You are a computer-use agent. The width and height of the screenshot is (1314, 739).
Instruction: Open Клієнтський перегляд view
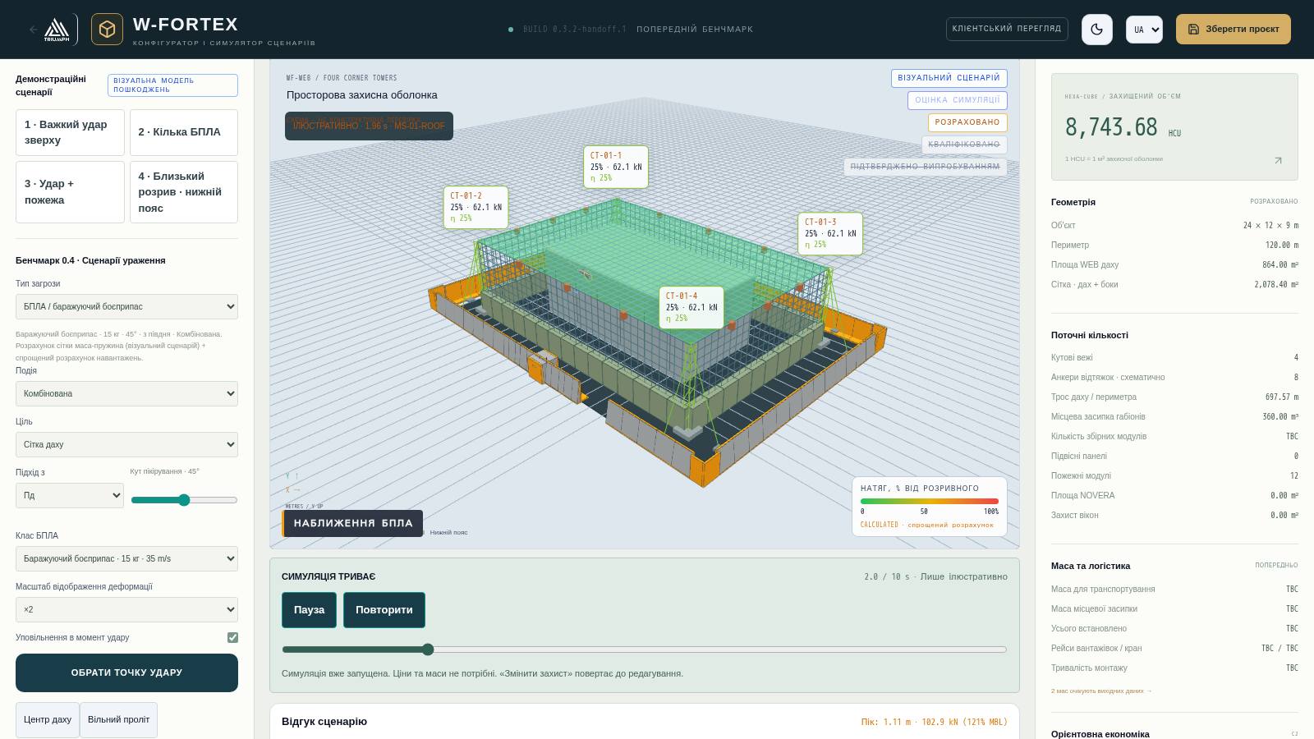pos(1007,29)
